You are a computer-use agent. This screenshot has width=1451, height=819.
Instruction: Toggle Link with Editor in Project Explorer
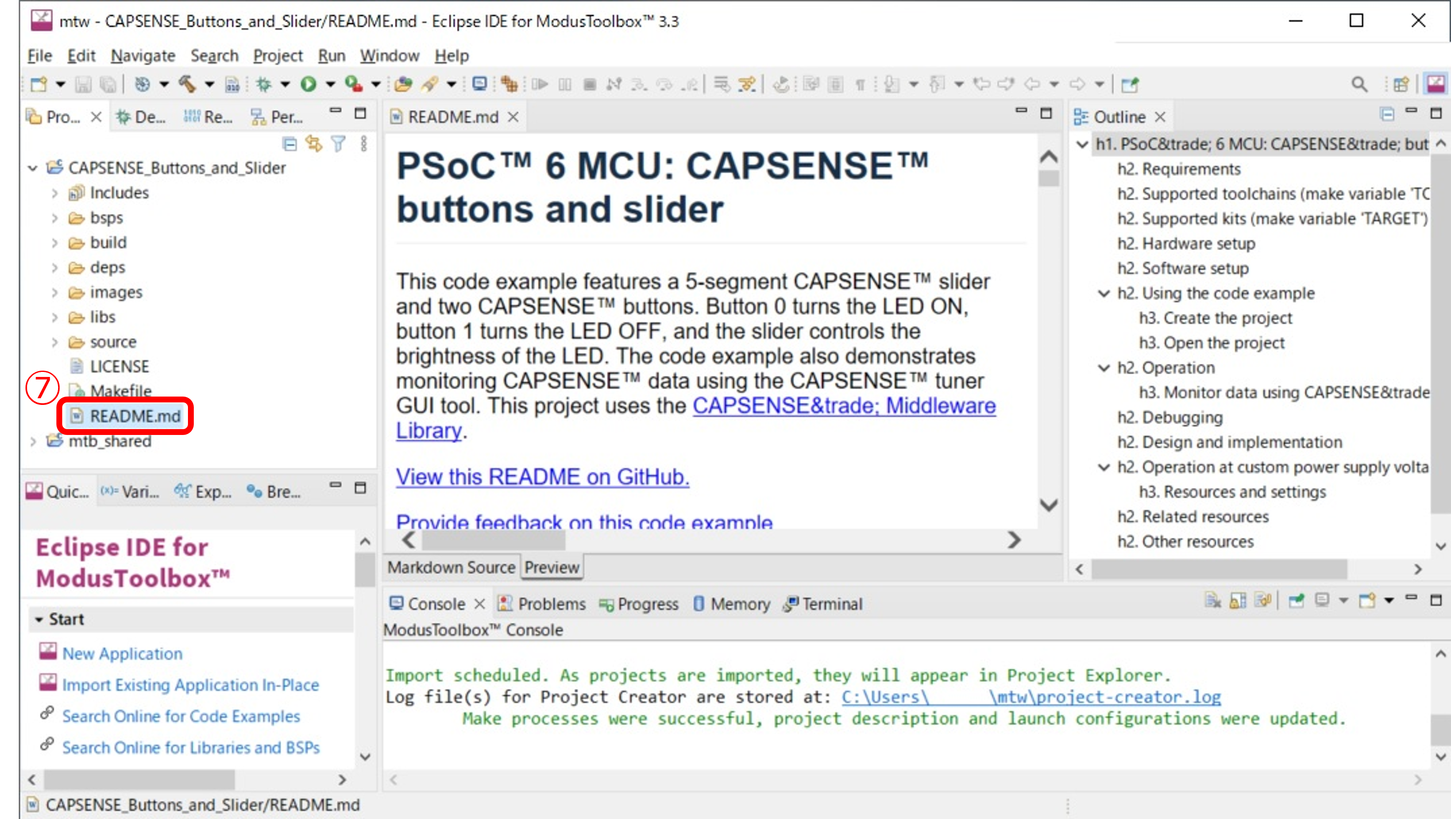tap(314, 144)
